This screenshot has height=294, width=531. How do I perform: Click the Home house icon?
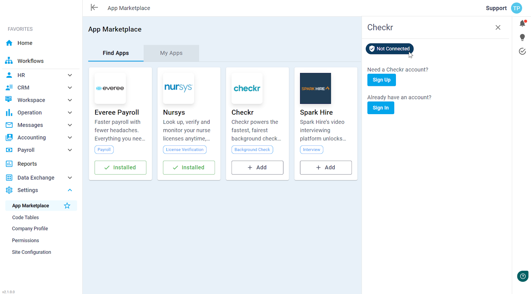coord(9,43)
